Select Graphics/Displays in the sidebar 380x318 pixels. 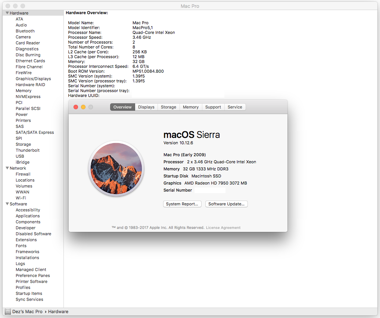coord(34,79)
